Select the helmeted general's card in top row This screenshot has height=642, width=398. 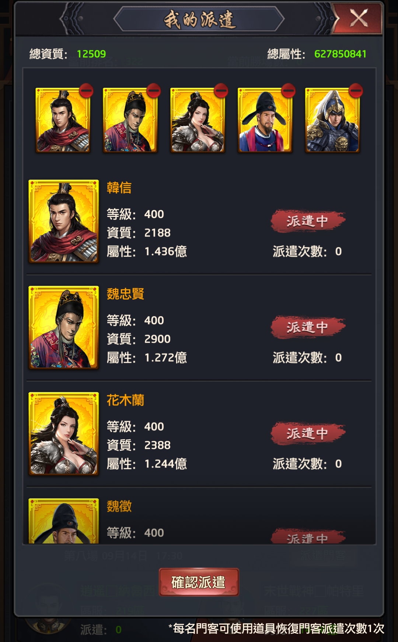coord(332,120)
